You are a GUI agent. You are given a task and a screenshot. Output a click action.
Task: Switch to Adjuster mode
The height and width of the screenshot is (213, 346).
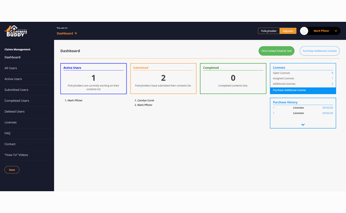[x=288, y=31]
